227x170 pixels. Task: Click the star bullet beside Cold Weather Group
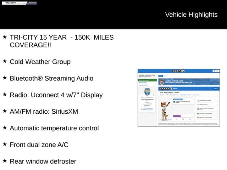click(x=5, y=61)
